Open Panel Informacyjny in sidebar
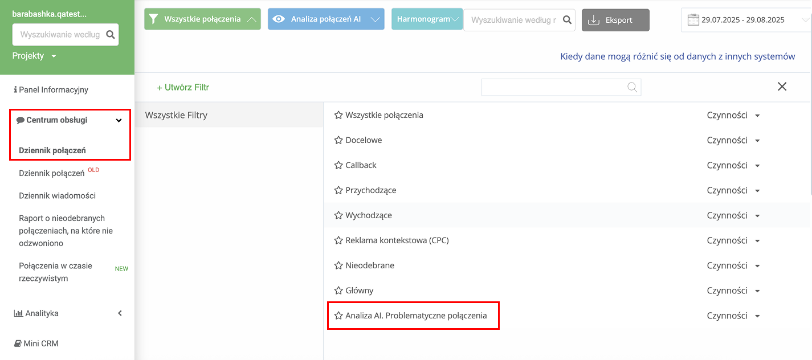Viewport: 812px width, 360px height. [51, 90]
